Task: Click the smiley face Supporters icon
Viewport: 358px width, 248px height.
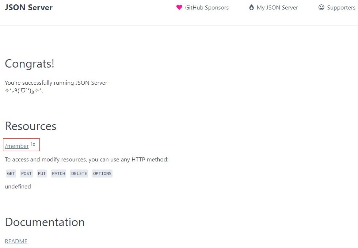Action: pos(321,7)
